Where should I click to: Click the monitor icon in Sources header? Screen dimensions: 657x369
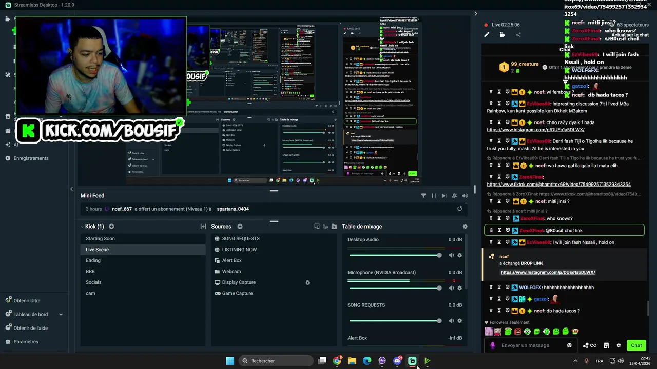317,227
